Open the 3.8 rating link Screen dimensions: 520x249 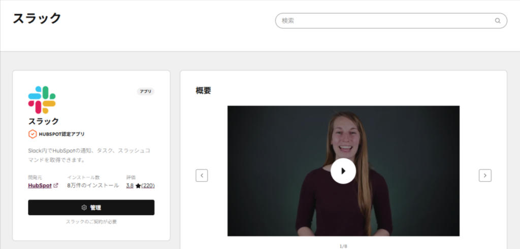(129, 186)
